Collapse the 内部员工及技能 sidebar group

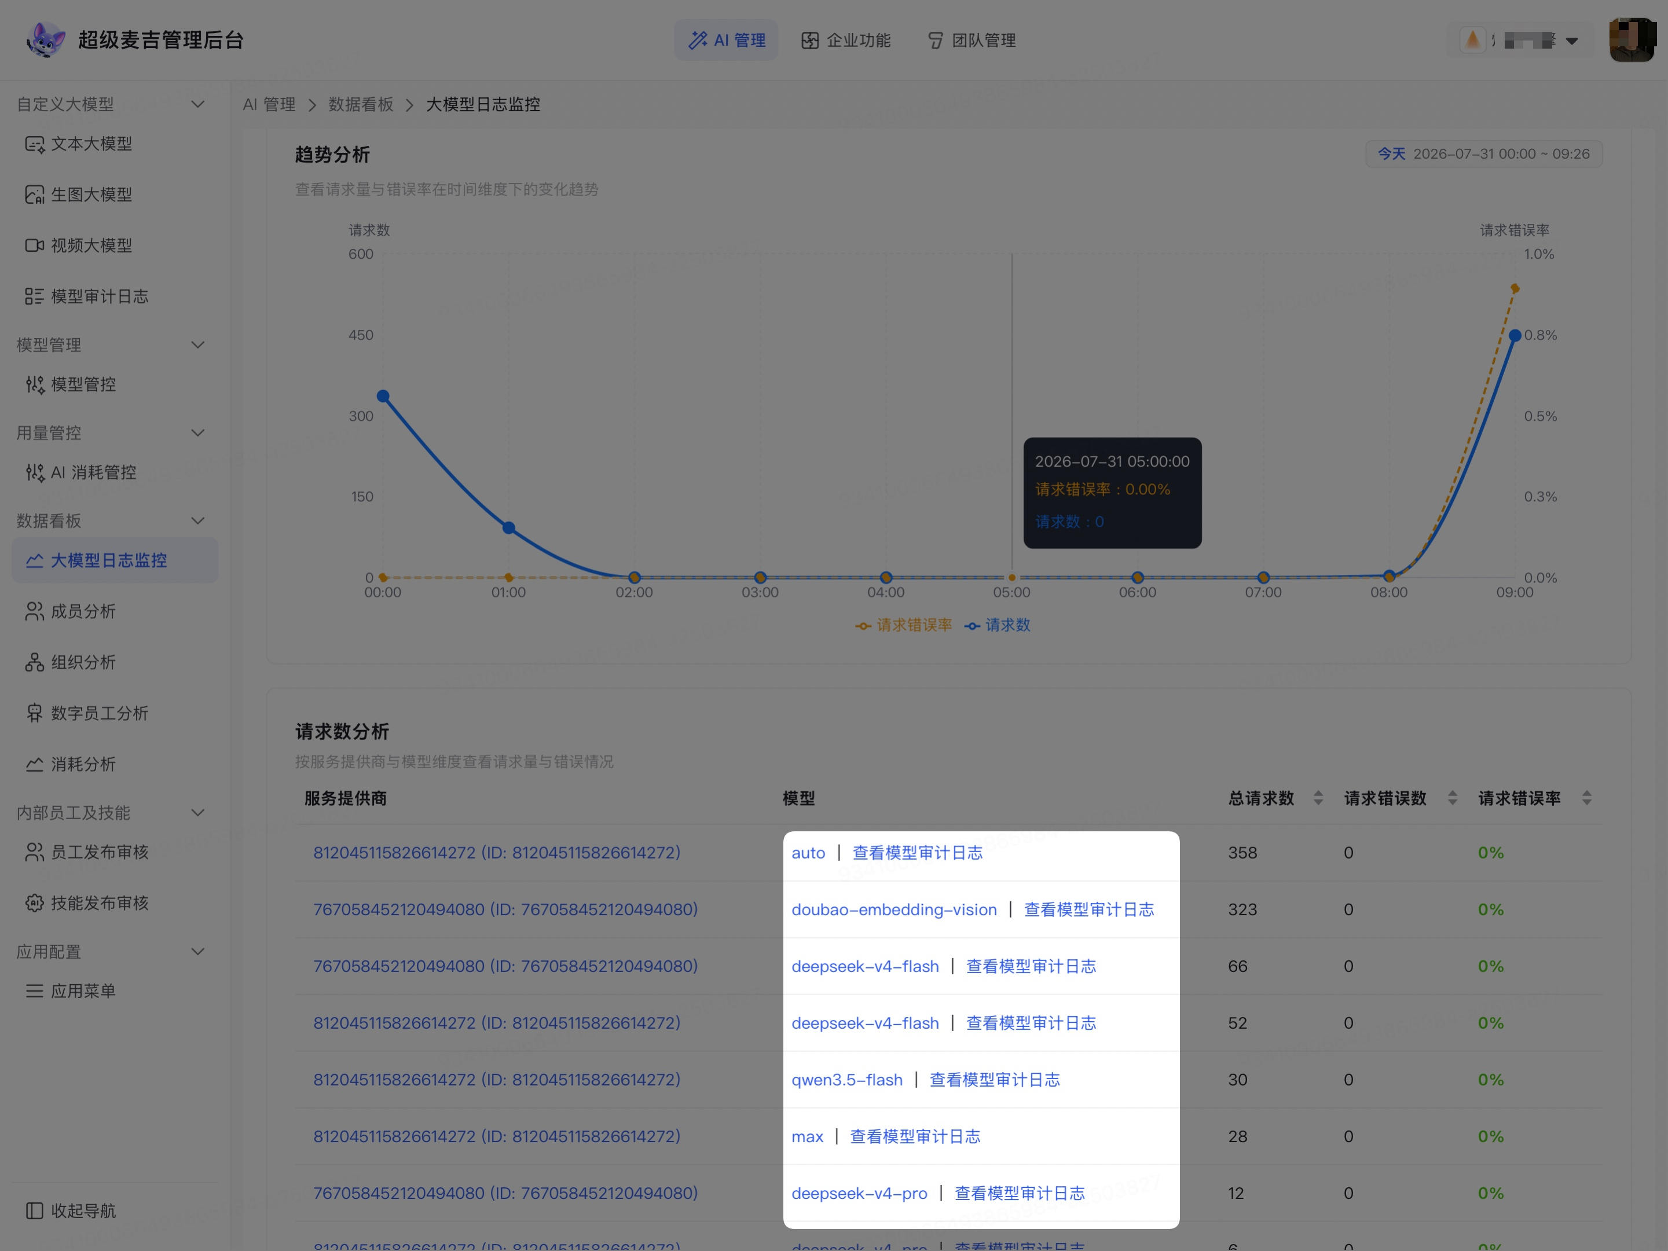[197, 812]
